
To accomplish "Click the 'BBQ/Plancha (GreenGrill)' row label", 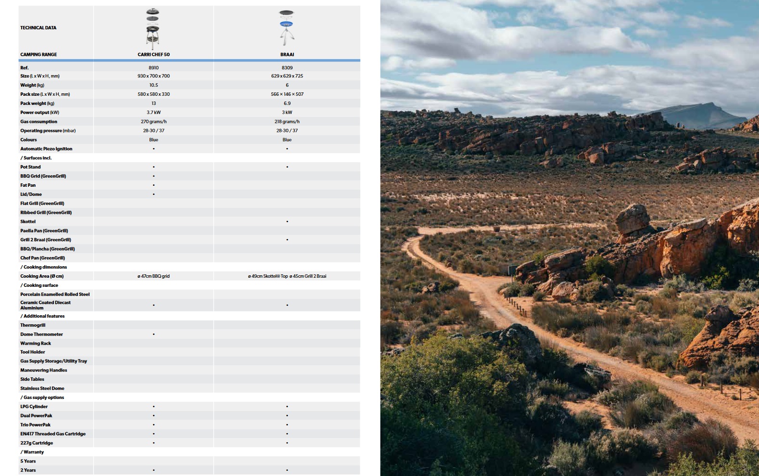I will pos(48,249).
